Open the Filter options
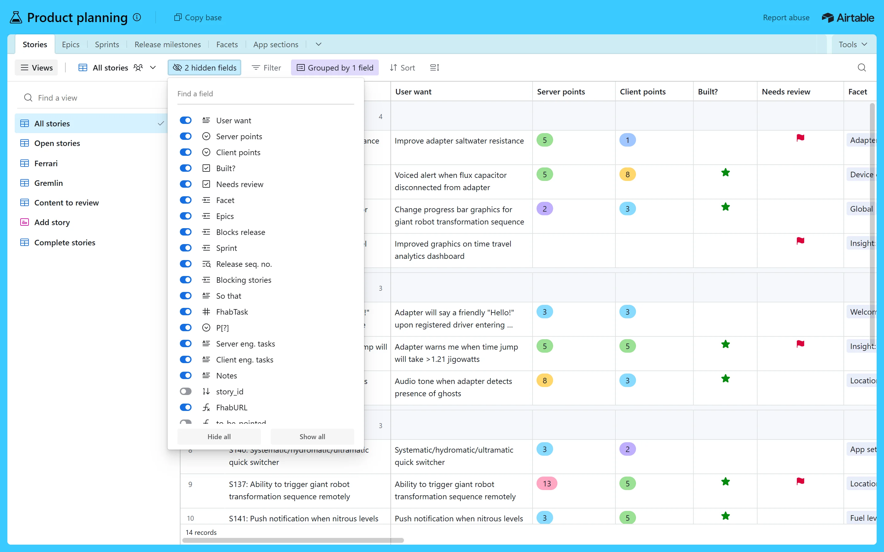Screen dimensions: 884x552 [266, 67]
